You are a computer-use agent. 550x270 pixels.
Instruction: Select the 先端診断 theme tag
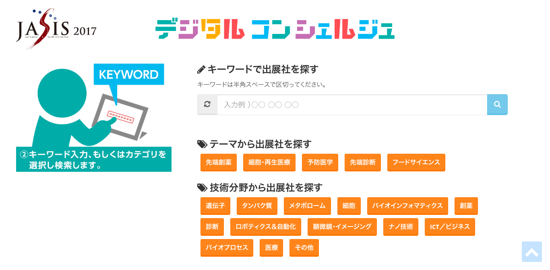click(x=363, y=163)
